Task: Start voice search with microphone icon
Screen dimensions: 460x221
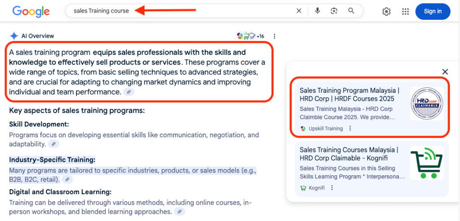Action: coord(318,11)
